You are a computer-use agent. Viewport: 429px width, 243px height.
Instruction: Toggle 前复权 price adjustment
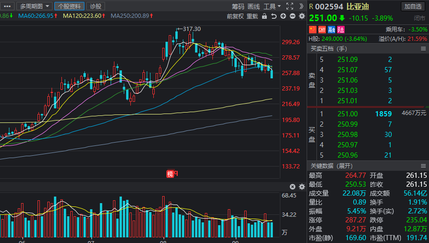235,16
